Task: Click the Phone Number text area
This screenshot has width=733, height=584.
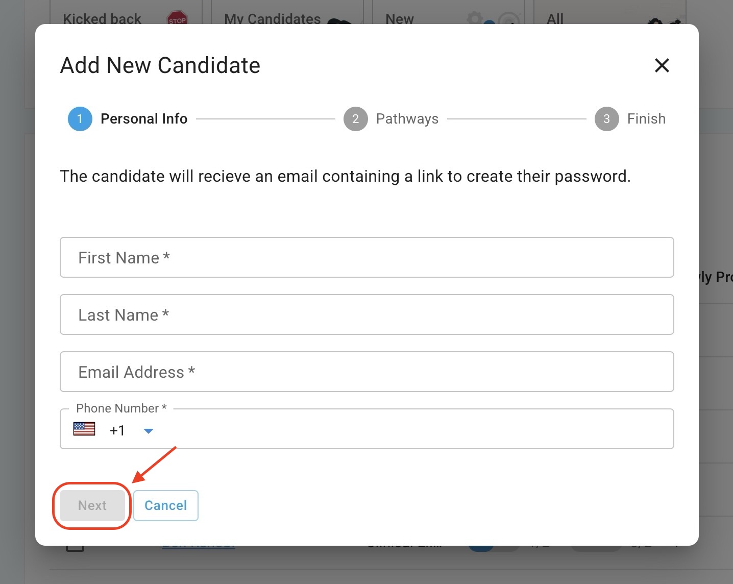Action: (x=408, y=430)
